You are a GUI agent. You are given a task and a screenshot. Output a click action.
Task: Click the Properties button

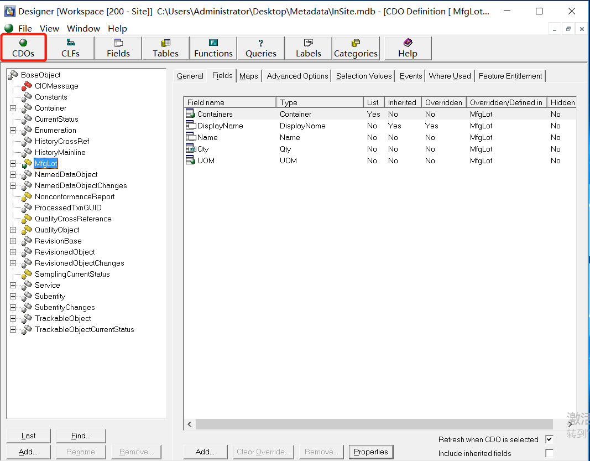click(x=371, y=452)
